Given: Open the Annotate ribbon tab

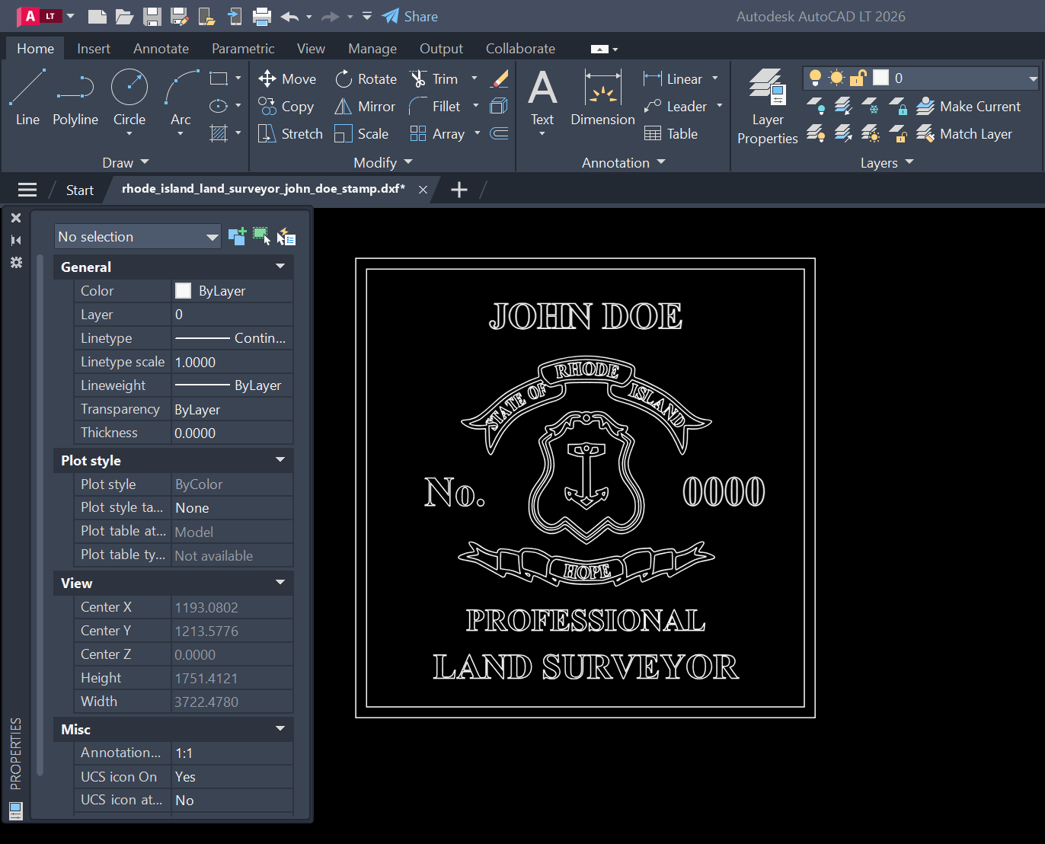Looking at the screenshot, I should [x=161, y=48].
